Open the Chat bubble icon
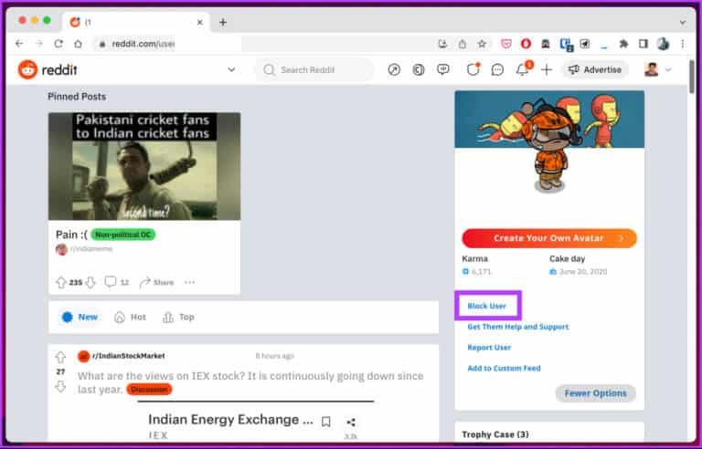 497,69
